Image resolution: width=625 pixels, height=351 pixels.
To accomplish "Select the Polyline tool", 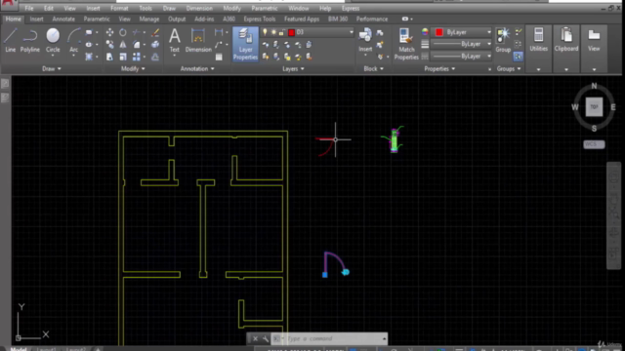I will point(30,40).
